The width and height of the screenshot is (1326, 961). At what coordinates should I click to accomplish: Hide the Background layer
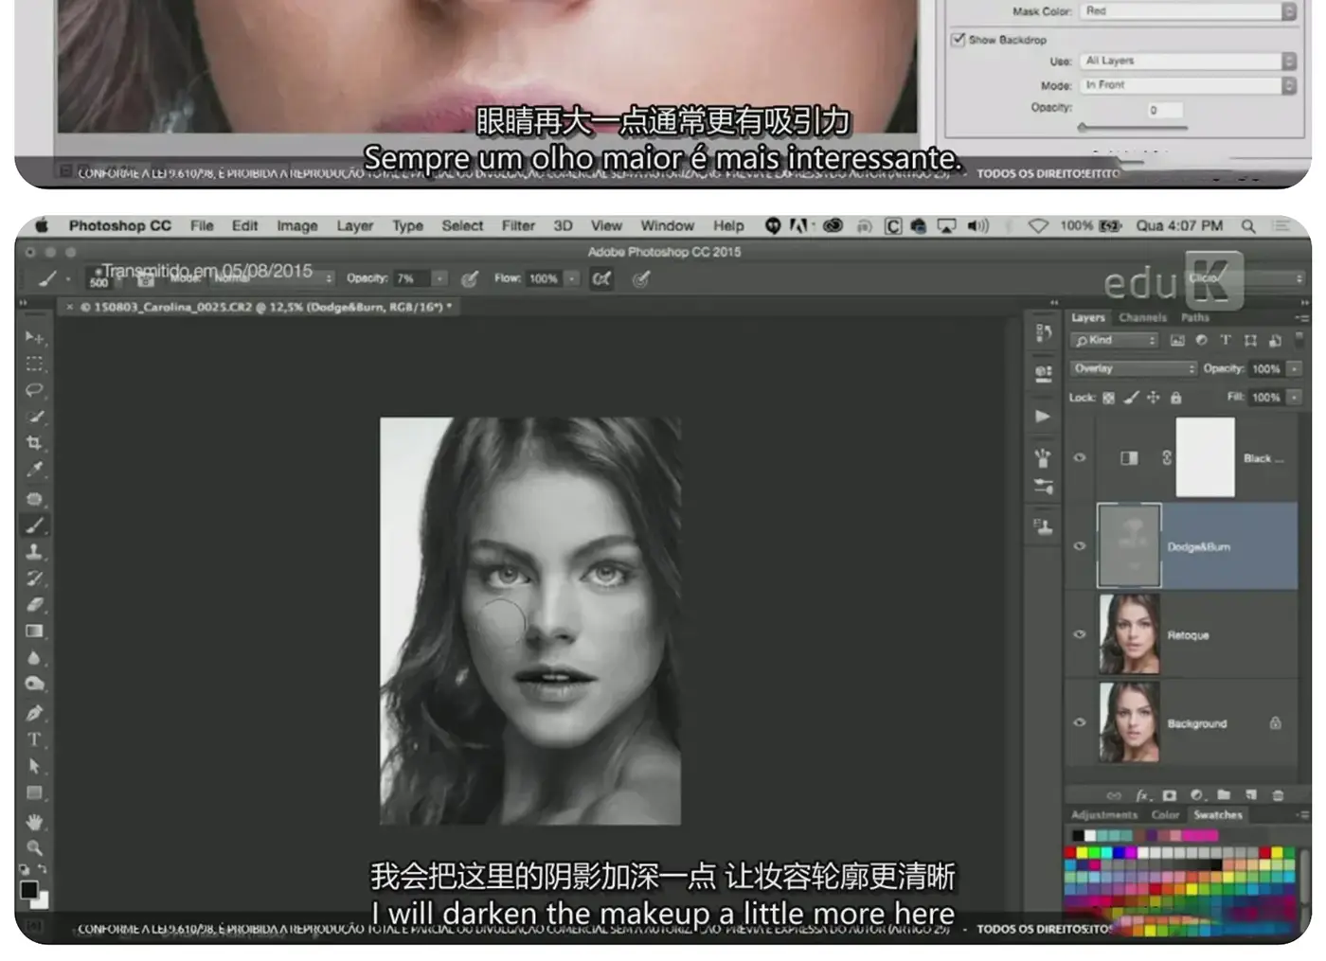(x=1080, y=722)
